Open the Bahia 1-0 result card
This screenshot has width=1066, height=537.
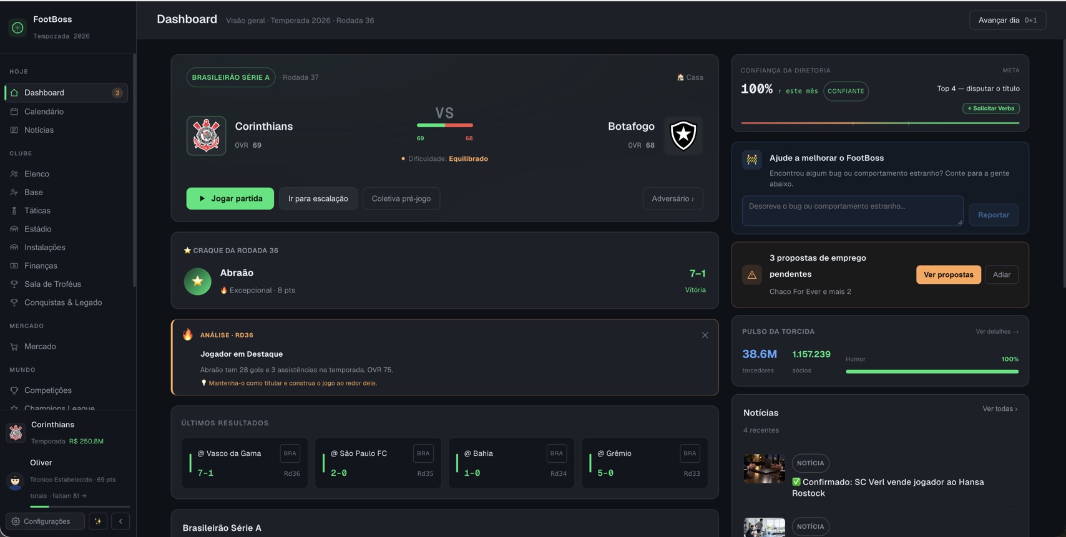click(x=511, y=463)
